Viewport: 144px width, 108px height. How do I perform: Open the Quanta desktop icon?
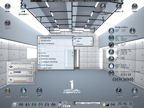pyautogui.click(x=119, y=91)
